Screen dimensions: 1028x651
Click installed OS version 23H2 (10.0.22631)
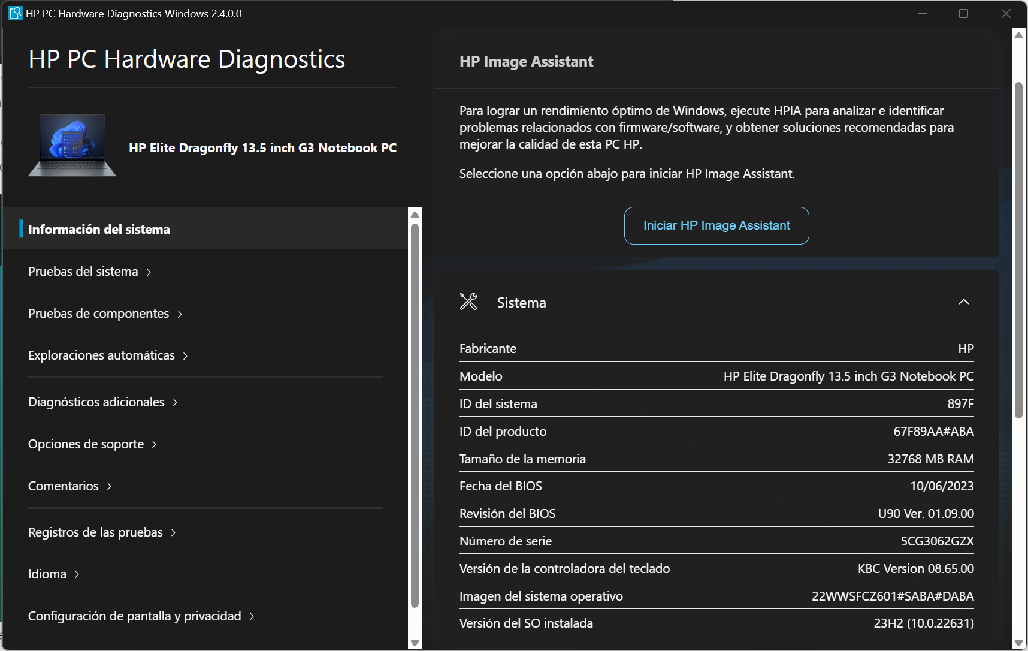coord(923,623)
